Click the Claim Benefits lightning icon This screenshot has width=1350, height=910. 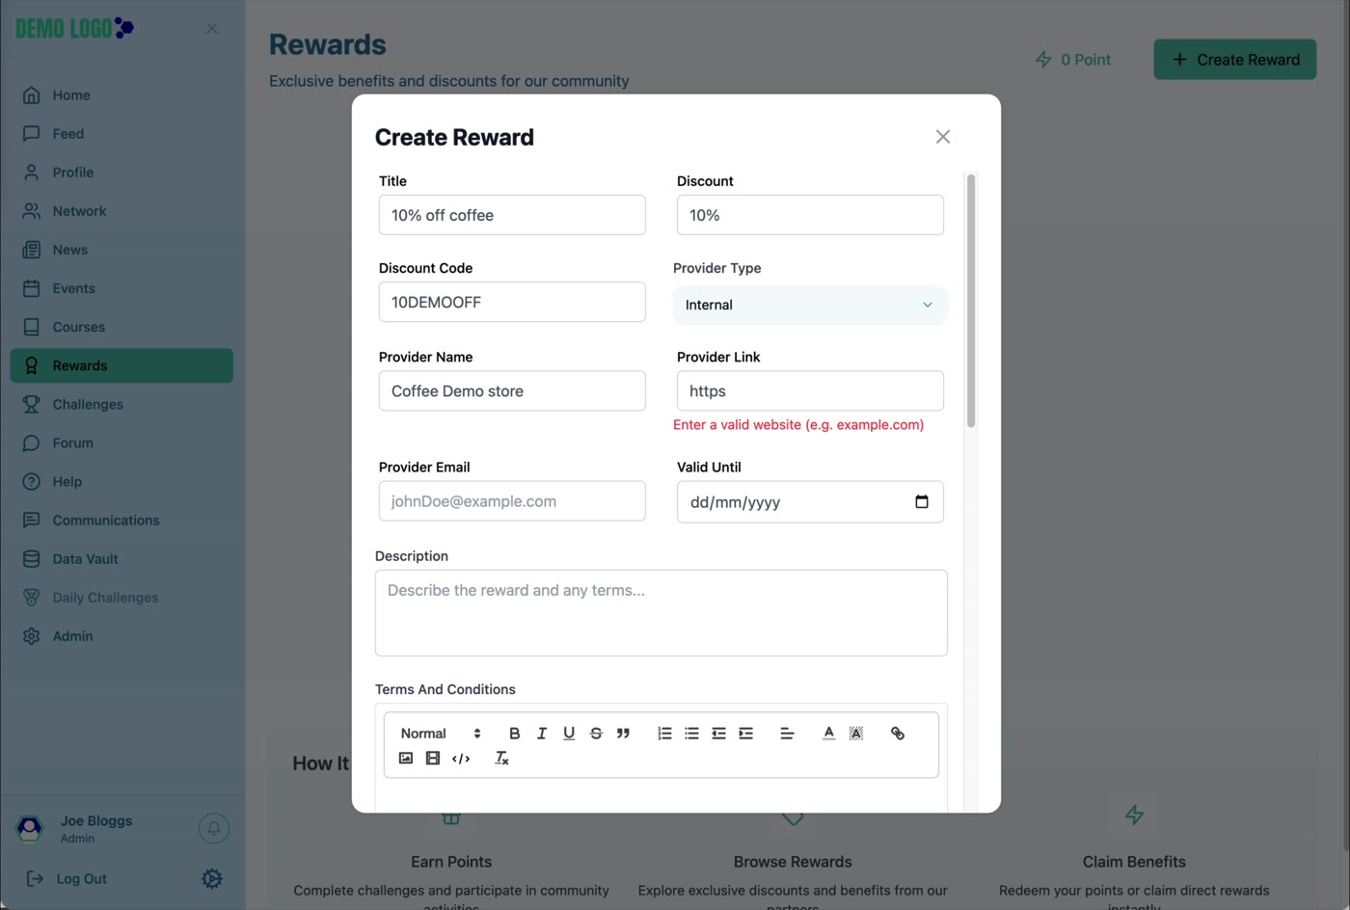(1134, 815)
